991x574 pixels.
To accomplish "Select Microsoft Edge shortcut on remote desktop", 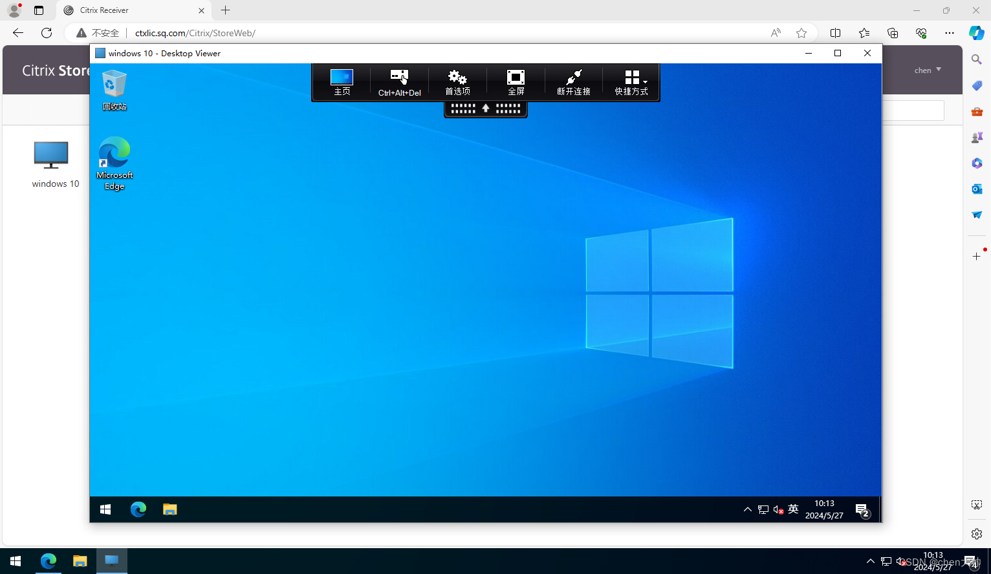I will point(114,164).
